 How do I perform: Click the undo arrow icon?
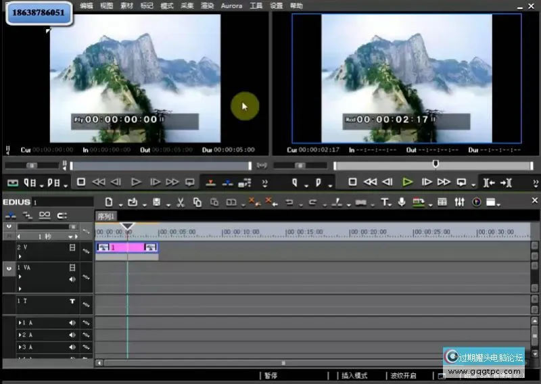tap(289, 202)
